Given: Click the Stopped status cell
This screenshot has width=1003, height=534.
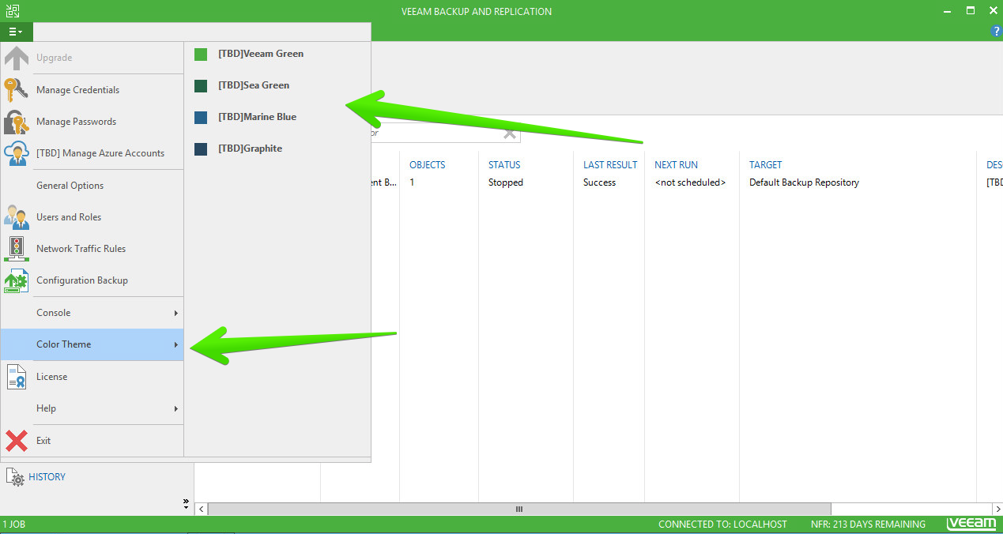Looking at the screenshot, I should click(506, 182).
